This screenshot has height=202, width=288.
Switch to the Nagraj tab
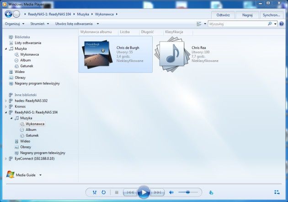[x=247, y=15]
